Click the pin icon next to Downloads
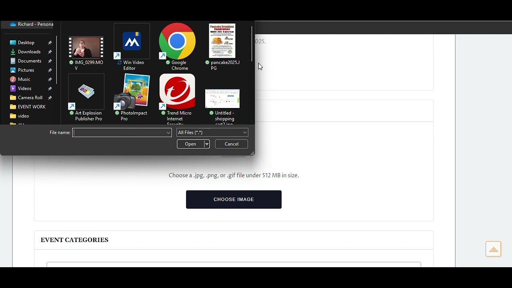This screenshot has width=512, height=288. [x=50, y=52]
